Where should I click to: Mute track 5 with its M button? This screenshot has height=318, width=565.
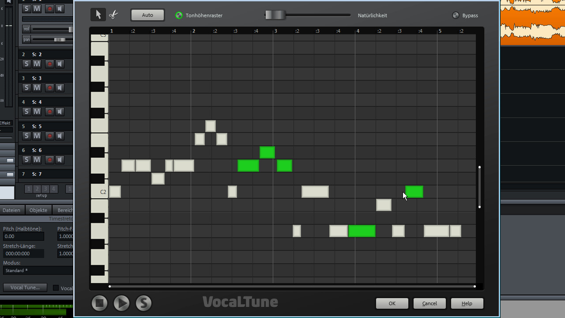coord(37,136)
